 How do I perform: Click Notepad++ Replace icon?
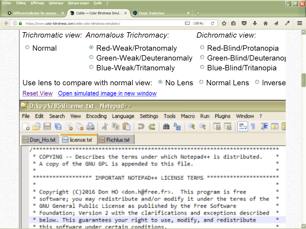click(177, 126)
